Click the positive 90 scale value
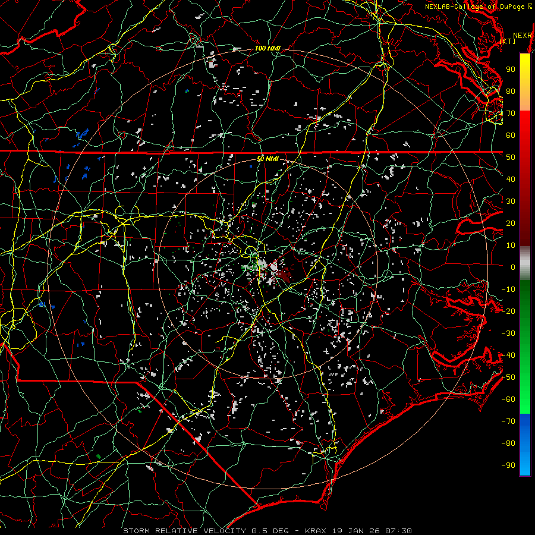The height and width of the screenshot is (535, 535). click(x=511, y=70)
